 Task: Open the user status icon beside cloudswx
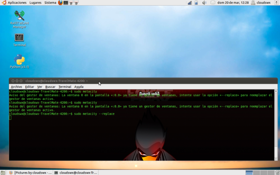pos(253,3)
